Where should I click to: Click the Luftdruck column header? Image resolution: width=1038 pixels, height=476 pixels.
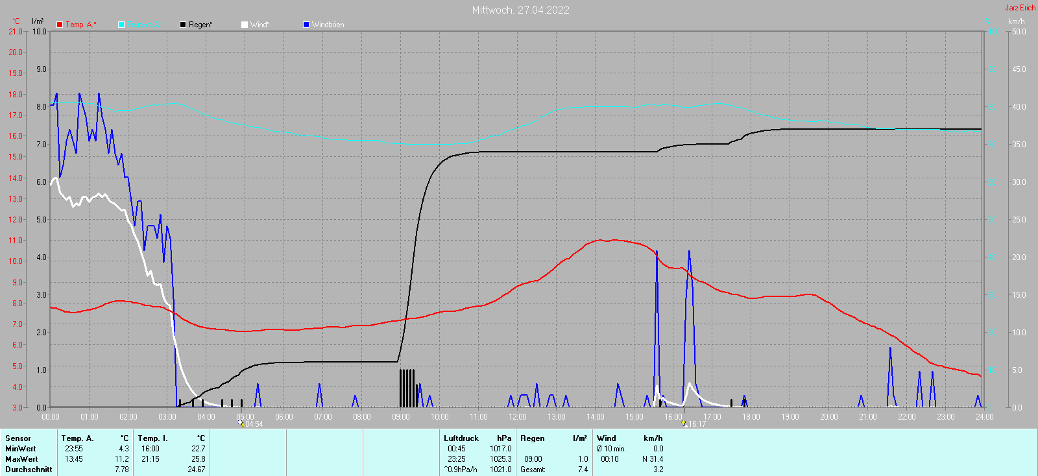pyautogui.click(x=461, y=438)
